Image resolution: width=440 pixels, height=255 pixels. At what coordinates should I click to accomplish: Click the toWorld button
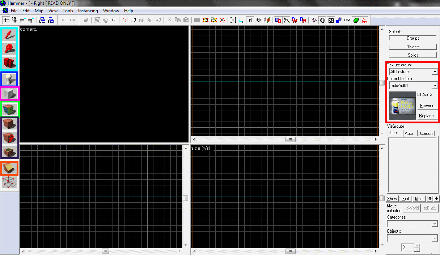click(412, 208)
